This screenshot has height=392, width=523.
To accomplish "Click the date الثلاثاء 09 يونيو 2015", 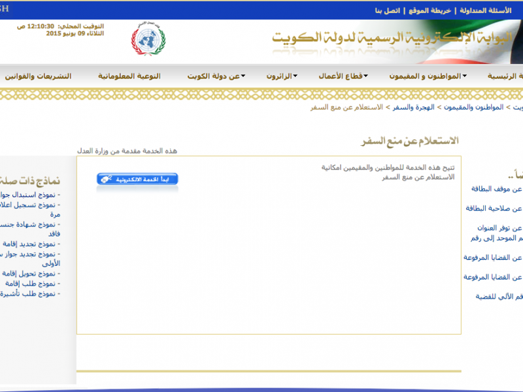I will pos(75,34).
